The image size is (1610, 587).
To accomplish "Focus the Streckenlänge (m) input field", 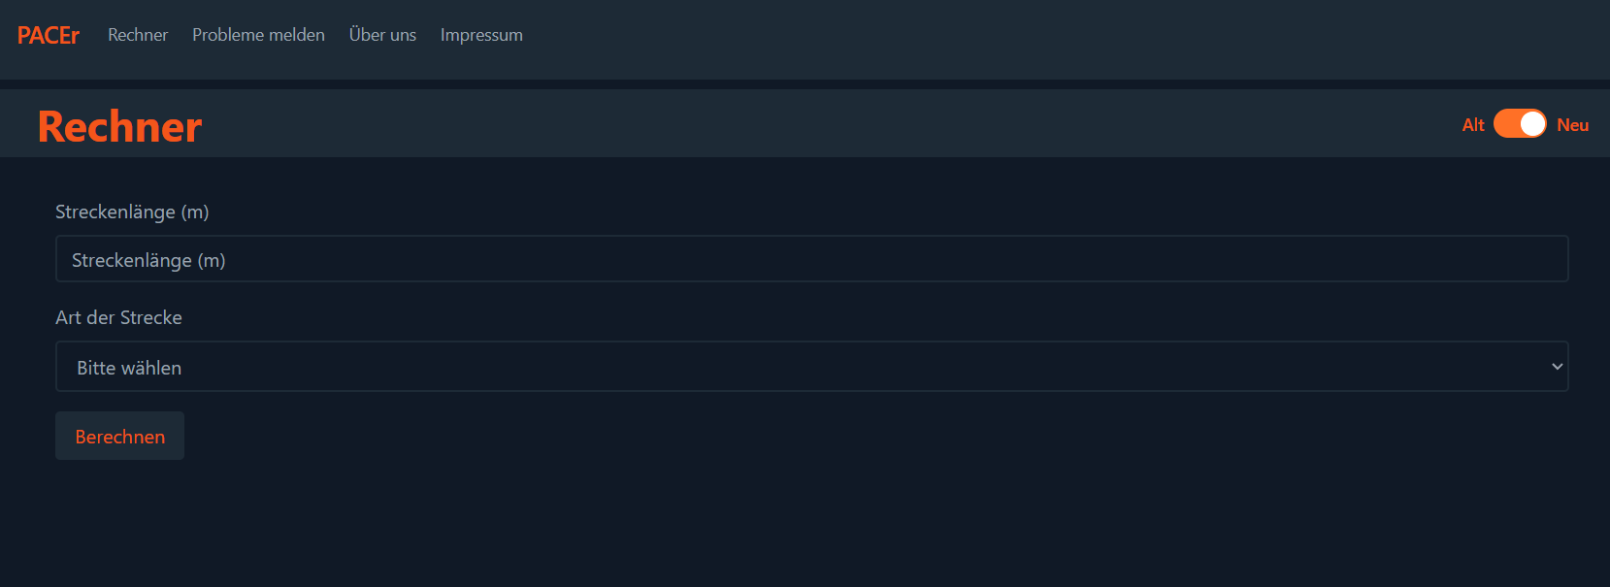I will click(811, 259).
